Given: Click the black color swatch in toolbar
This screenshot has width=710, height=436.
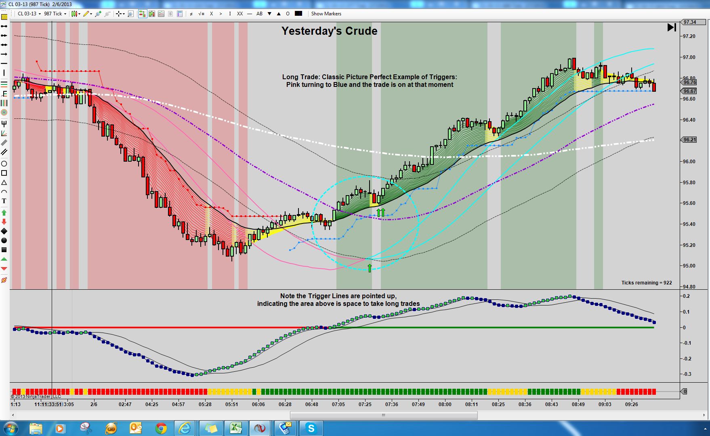Looking at the screenshot, I should [298, 14].
